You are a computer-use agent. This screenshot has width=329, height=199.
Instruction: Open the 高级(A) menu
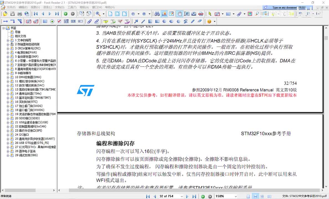pyautogui.click(x=84, y=7)
